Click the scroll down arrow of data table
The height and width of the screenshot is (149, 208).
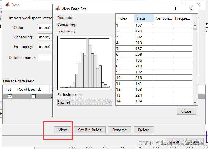(195, 103)
